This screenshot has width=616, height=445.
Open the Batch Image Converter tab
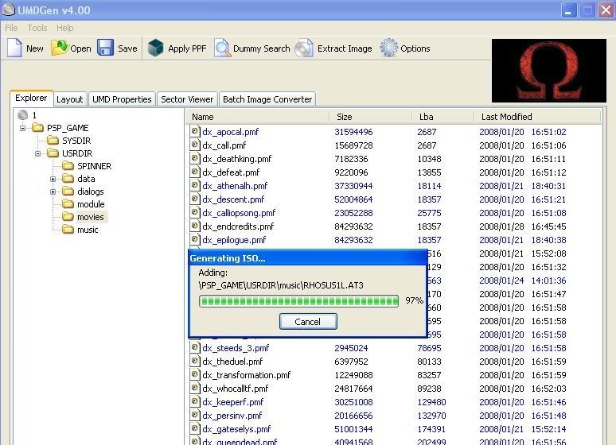click(x=267, y=99)
